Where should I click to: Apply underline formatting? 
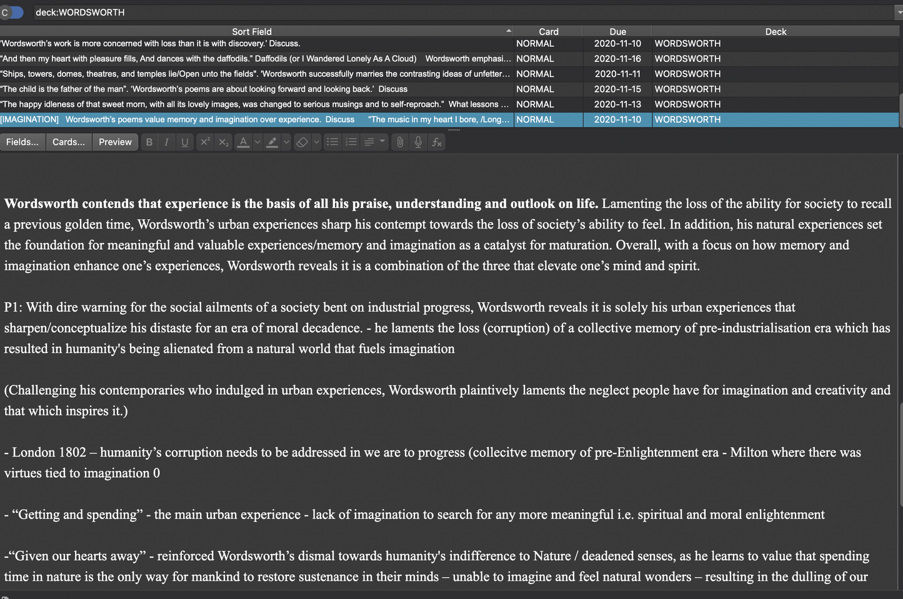184,142
